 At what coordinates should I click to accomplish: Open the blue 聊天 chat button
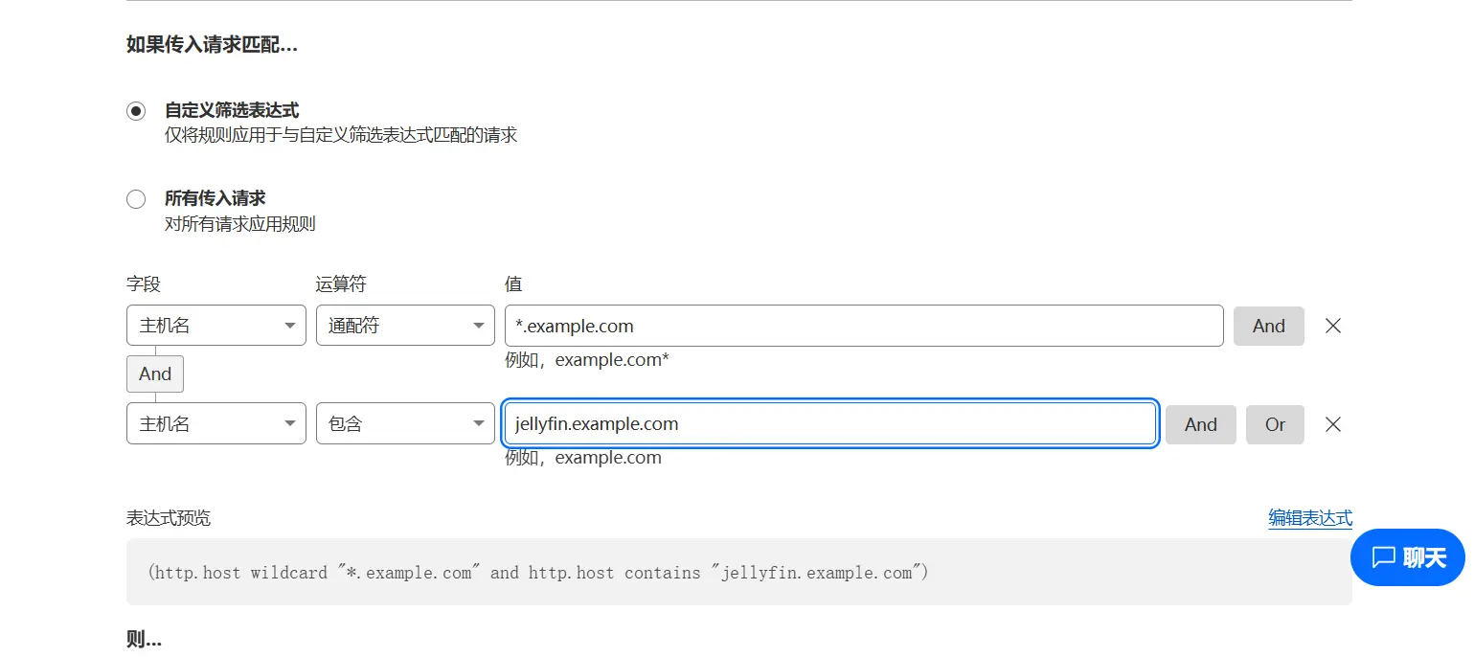coord(1407,557)
